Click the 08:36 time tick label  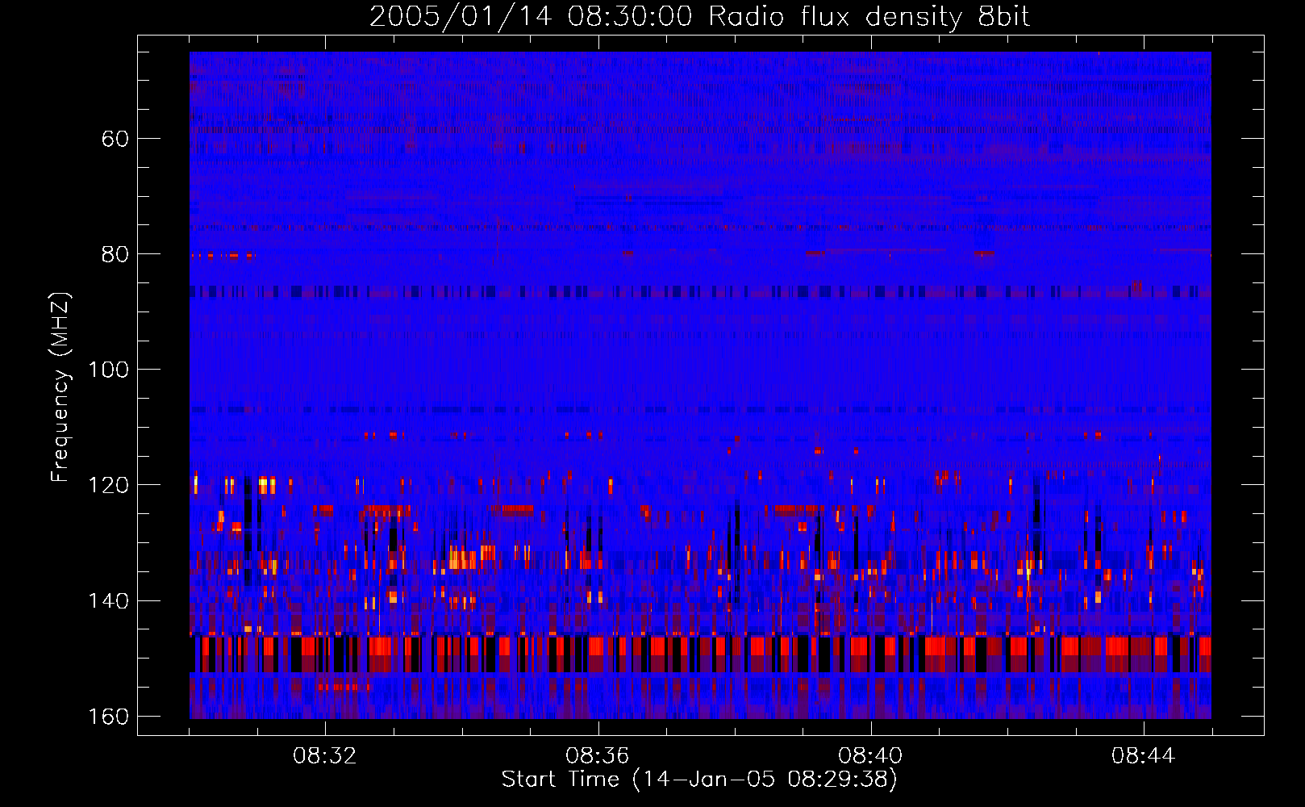tap(598, 756)
